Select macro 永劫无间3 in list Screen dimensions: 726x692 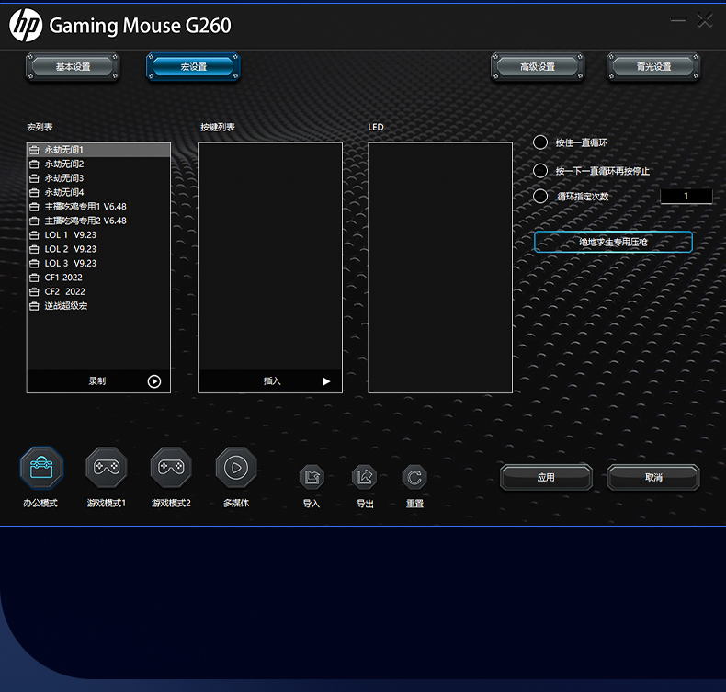98,178
